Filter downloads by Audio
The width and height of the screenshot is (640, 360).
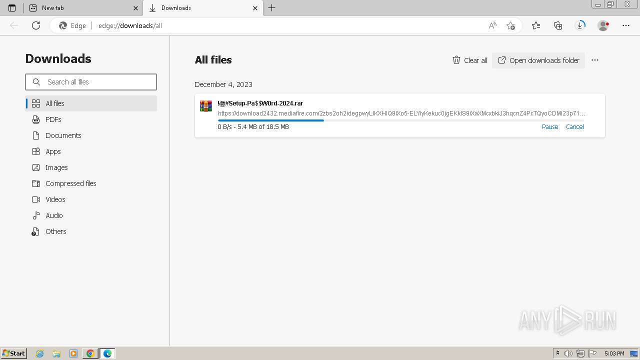coord(91,215)
